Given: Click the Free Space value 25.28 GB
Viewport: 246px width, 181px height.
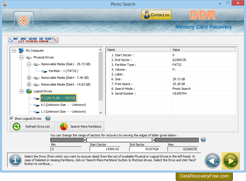Looking at the screenshot, I should 204,84.
